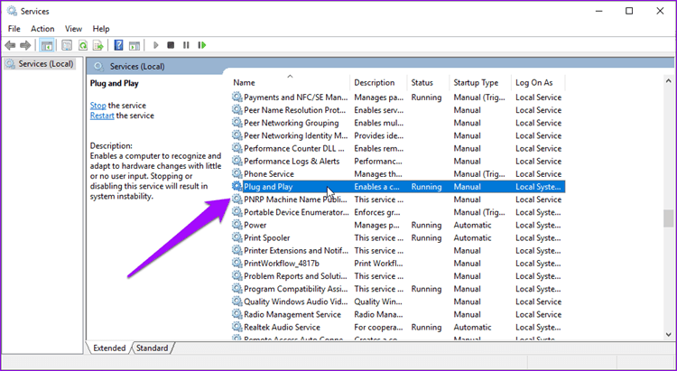Click the gear icon beside Plug and Play
677x371 pixels.
(237, 187)
